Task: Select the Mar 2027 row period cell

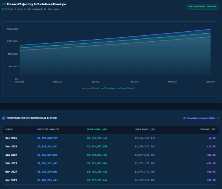Action: [x=11, y=172]
